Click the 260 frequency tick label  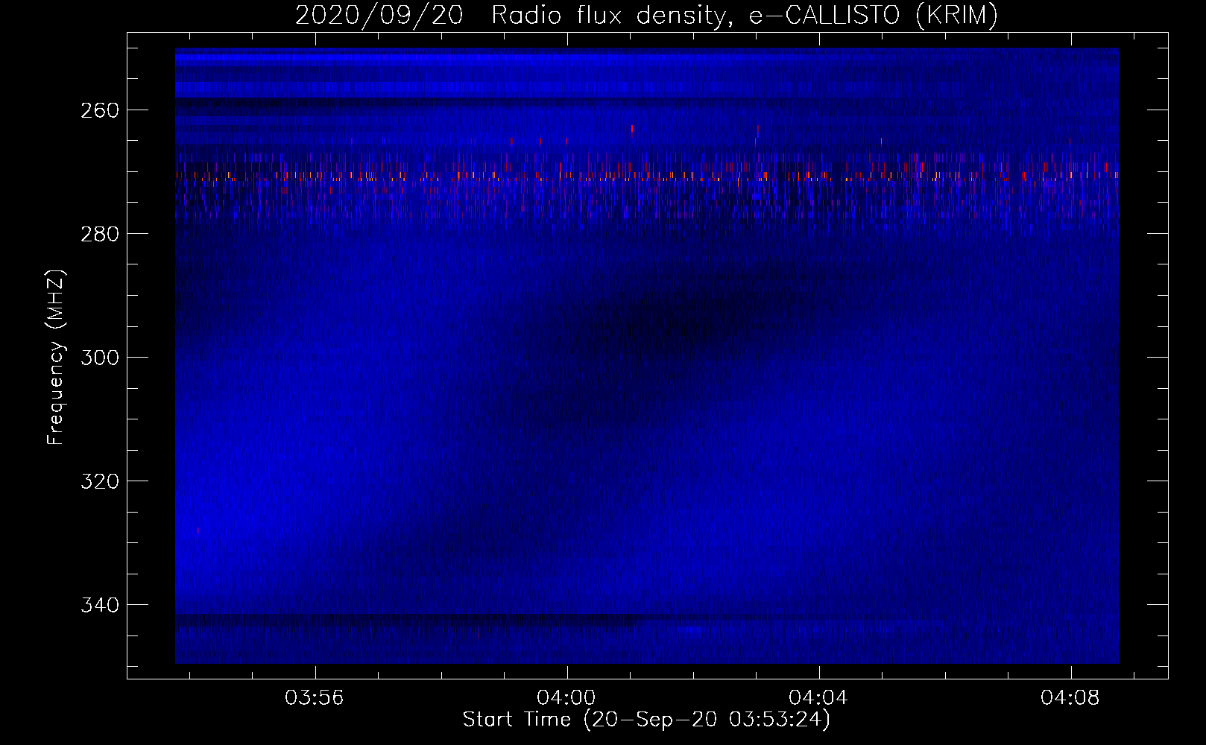[x=99, y=110]
